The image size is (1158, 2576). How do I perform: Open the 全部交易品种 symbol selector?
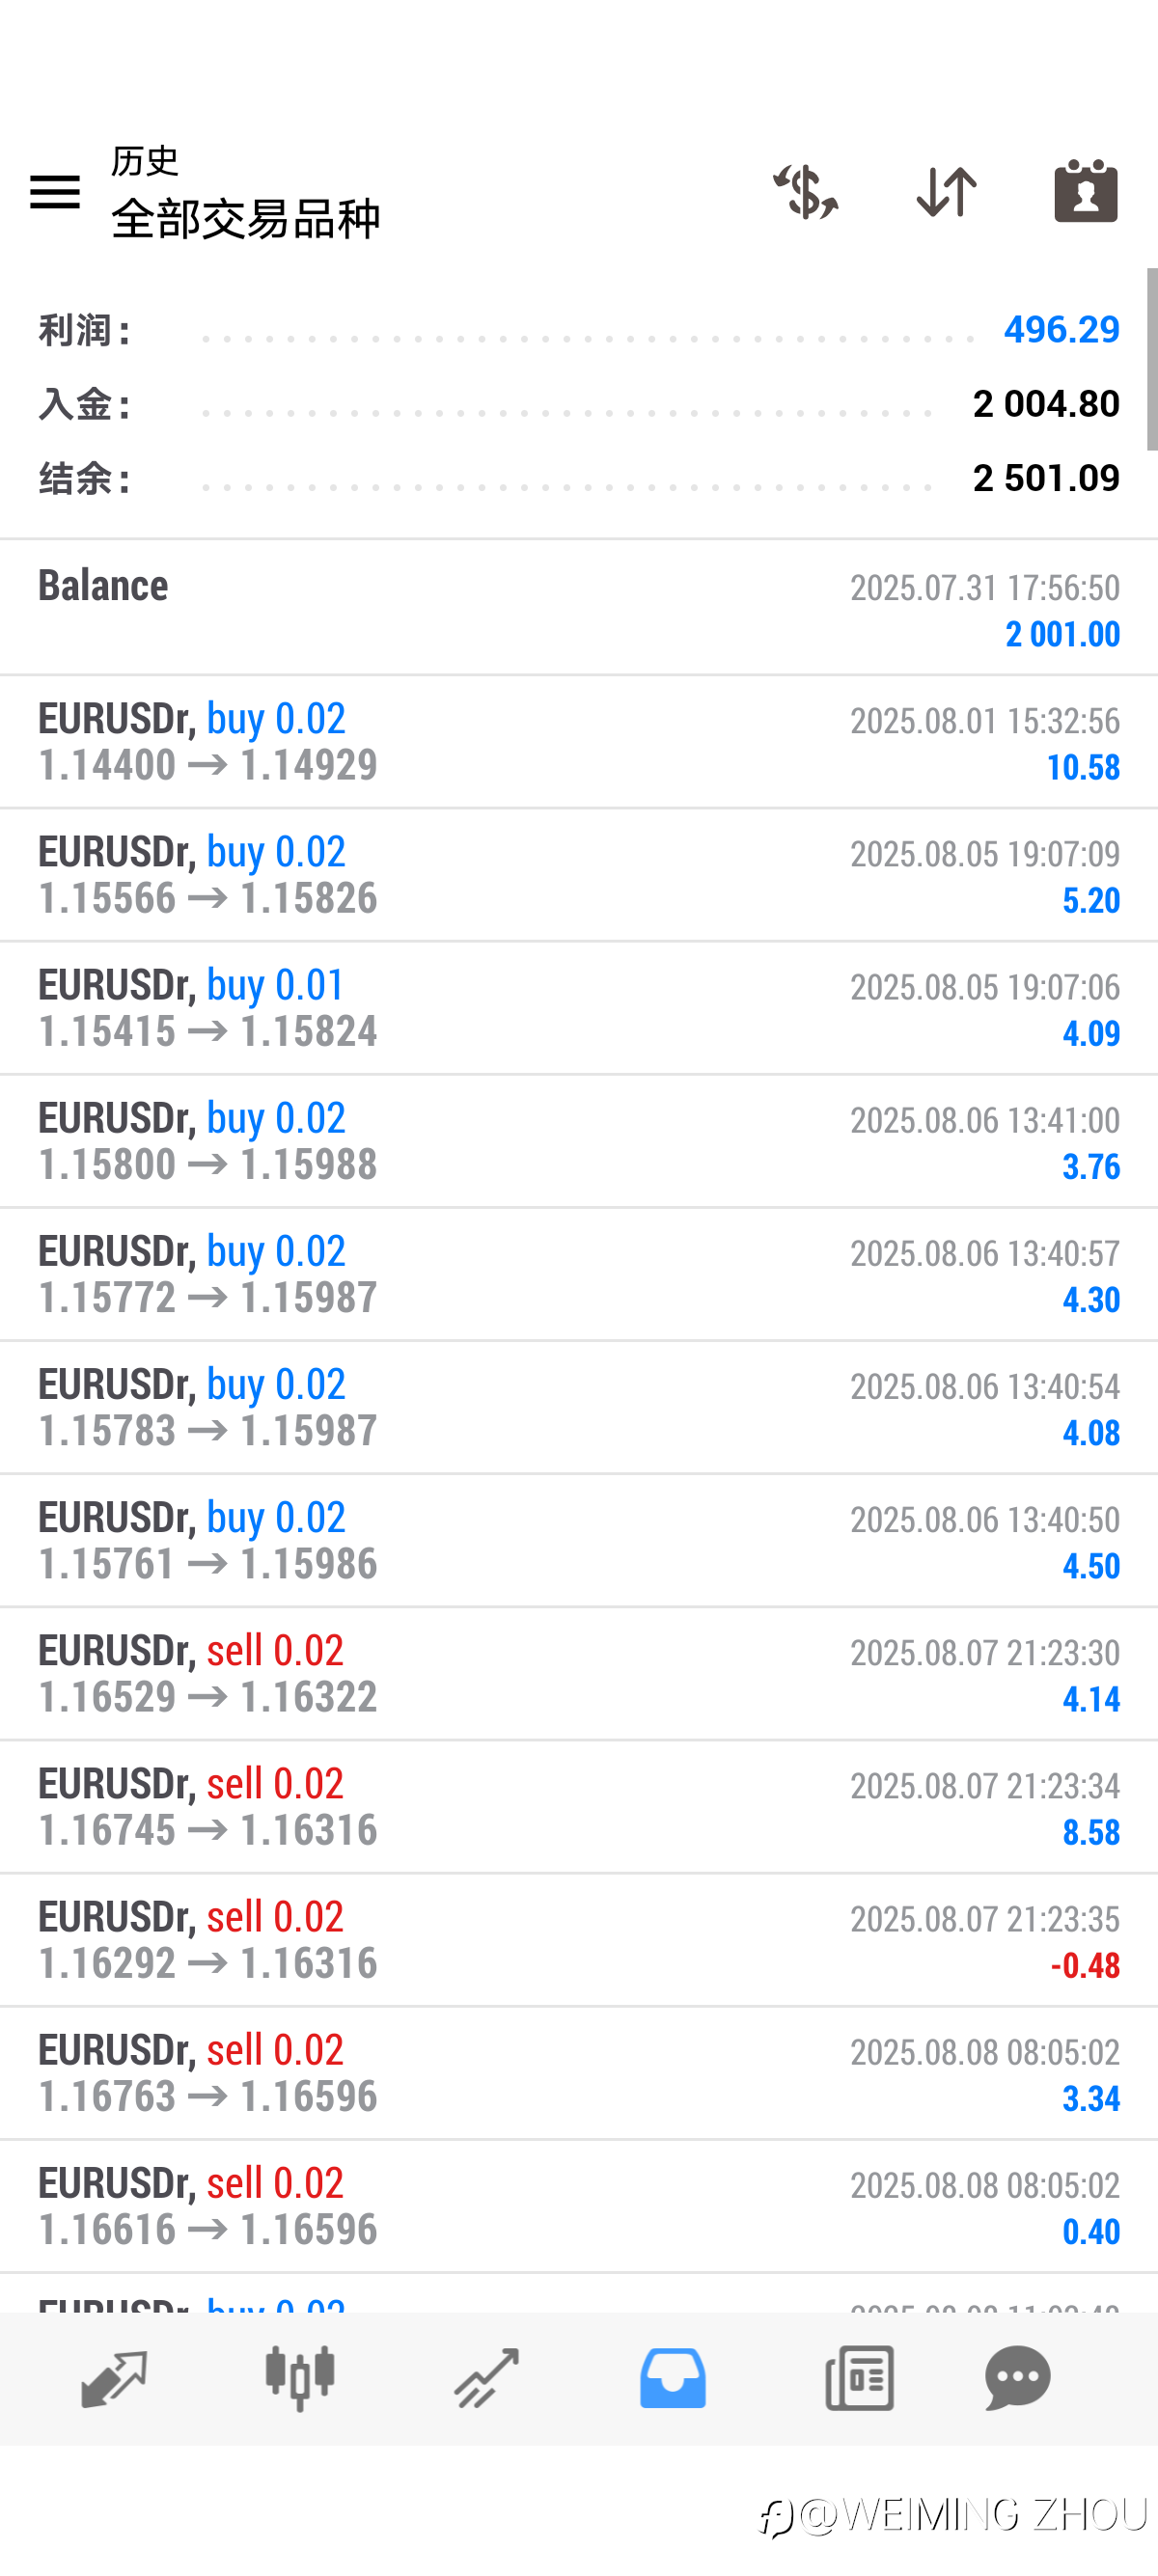(x=245, y=218)
